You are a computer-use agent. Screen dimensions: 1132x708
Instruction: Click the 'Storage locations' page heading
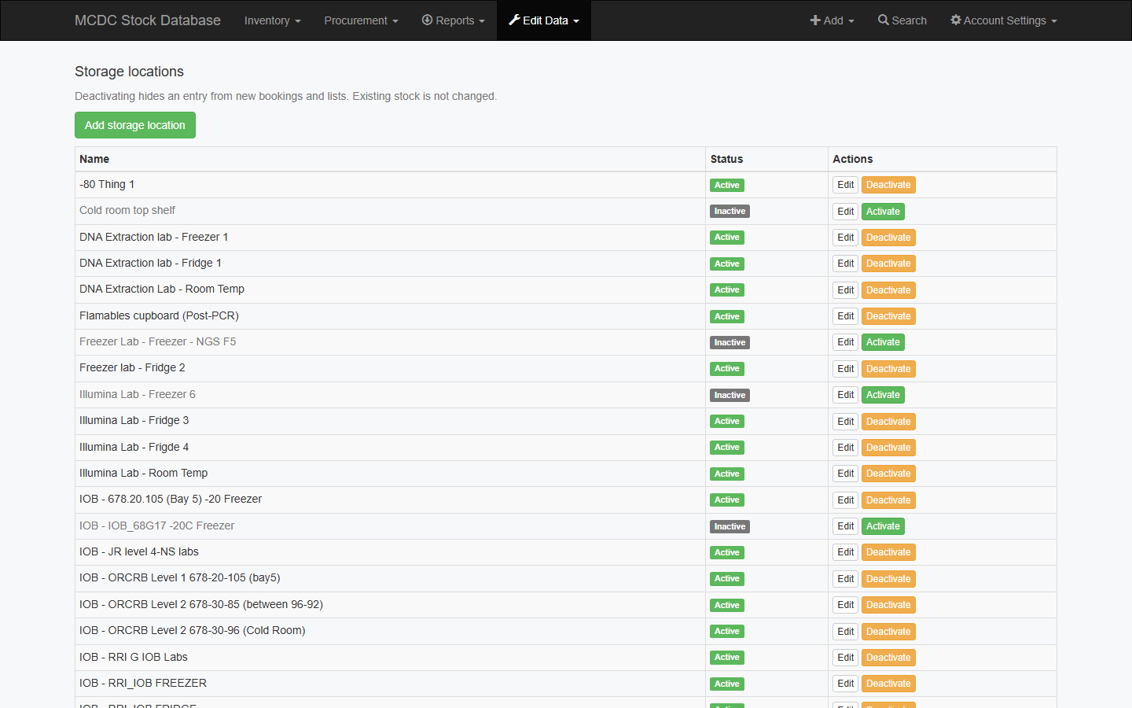click(129, 72)
